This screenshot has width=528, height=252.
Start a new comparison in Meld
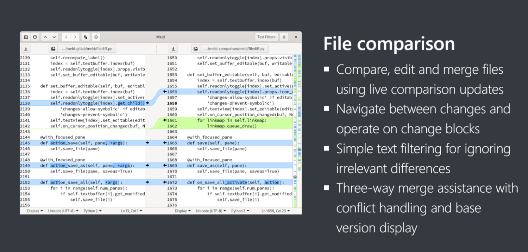(26, 37)
